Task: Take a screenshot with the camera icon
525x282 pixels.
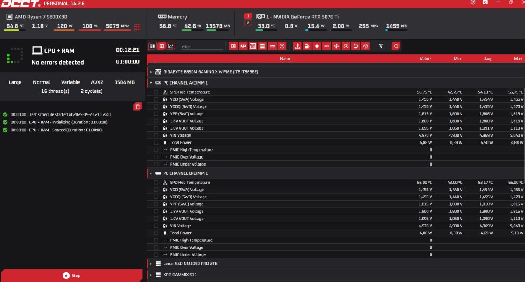Action: (485, 3)
